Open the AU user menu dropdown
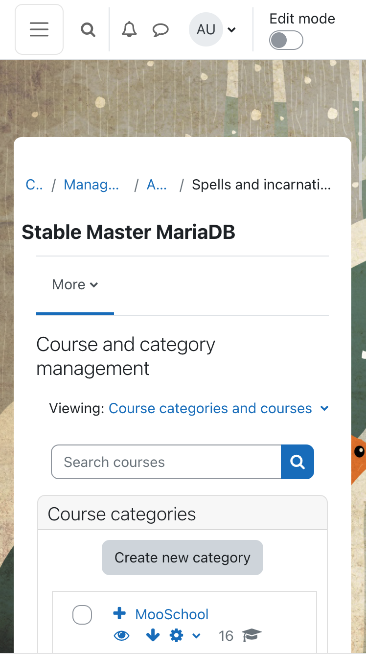Image resolution: width=366 pixels, height=654 pixels. coord(213,30)
